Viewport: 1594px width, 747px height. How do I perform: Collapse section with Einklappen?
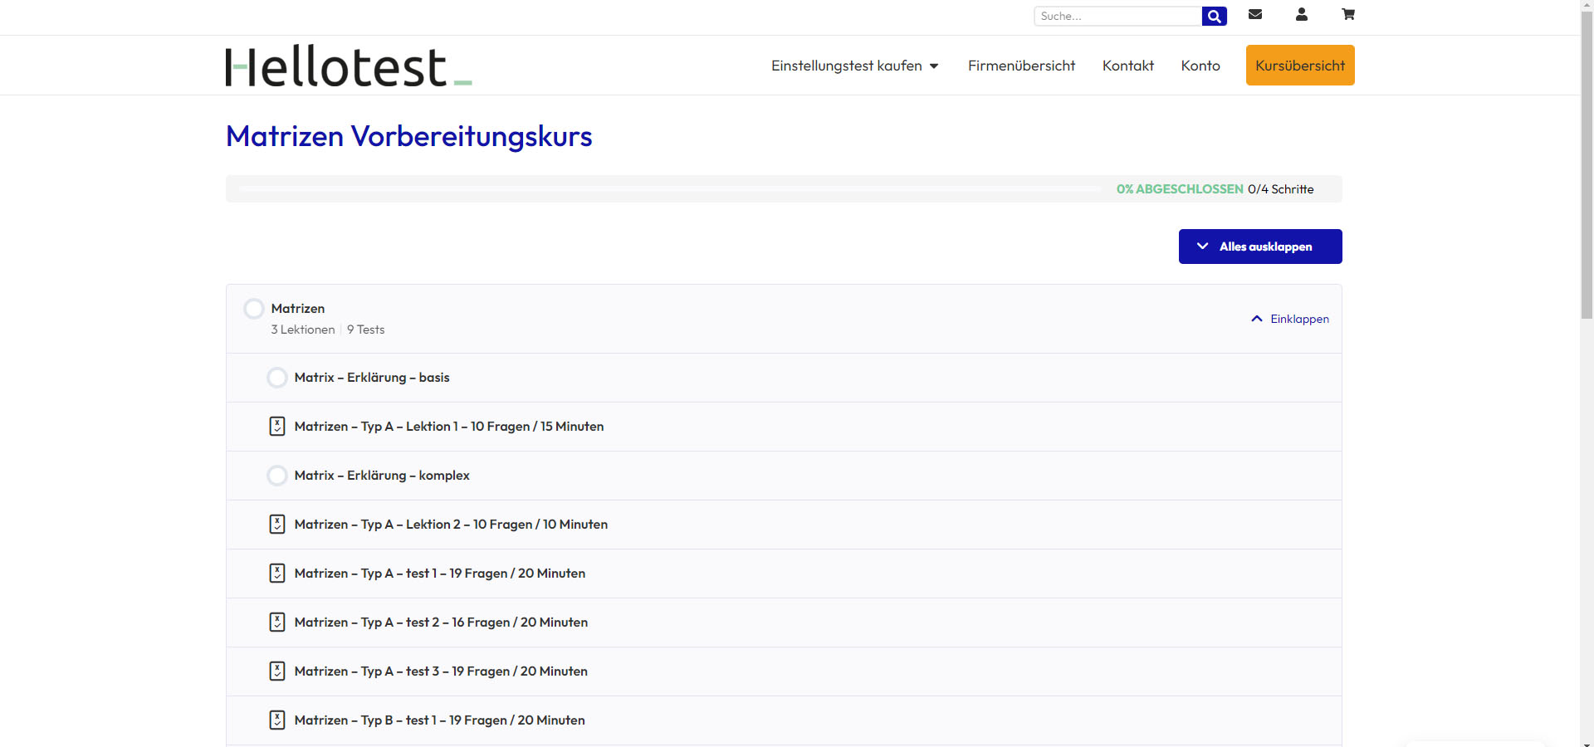pyautogui.click(x=1290, y=319)
